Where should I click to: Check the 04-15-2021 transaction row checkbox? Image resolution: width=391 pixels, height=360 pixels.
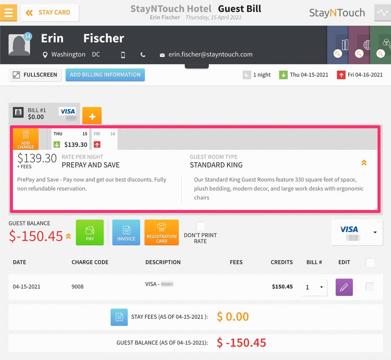pos(370,287)
